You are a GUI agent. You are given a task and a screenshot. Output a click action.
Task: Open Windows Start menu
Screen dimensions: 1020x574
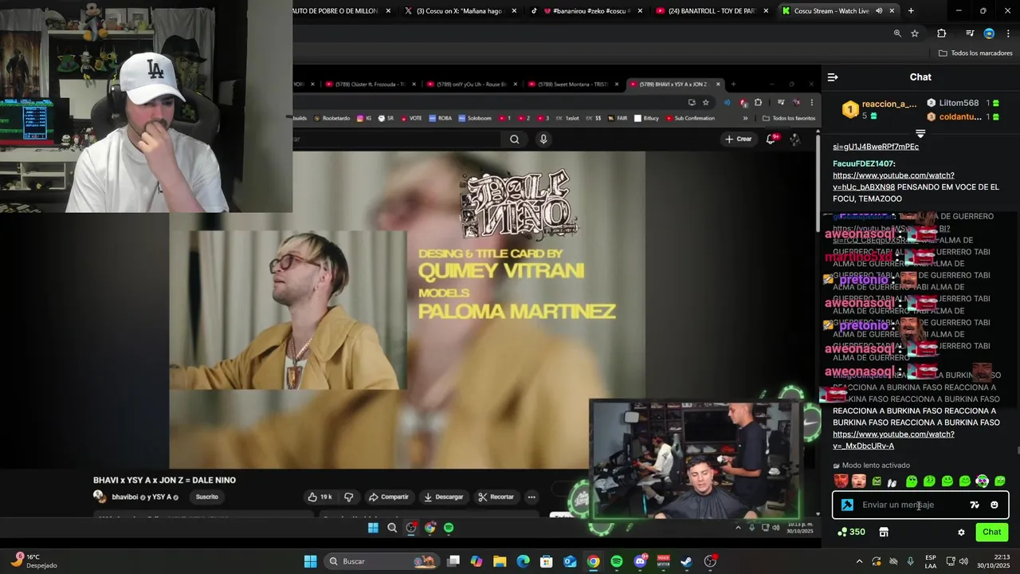click(311, 561)
